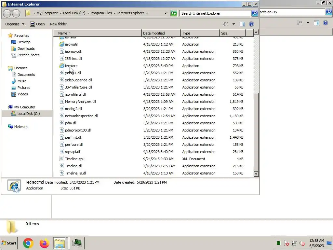Expand the arrow after My Computer in breadcrumb
Viewport: 333px width, 250px height.
tap(60, 13)
